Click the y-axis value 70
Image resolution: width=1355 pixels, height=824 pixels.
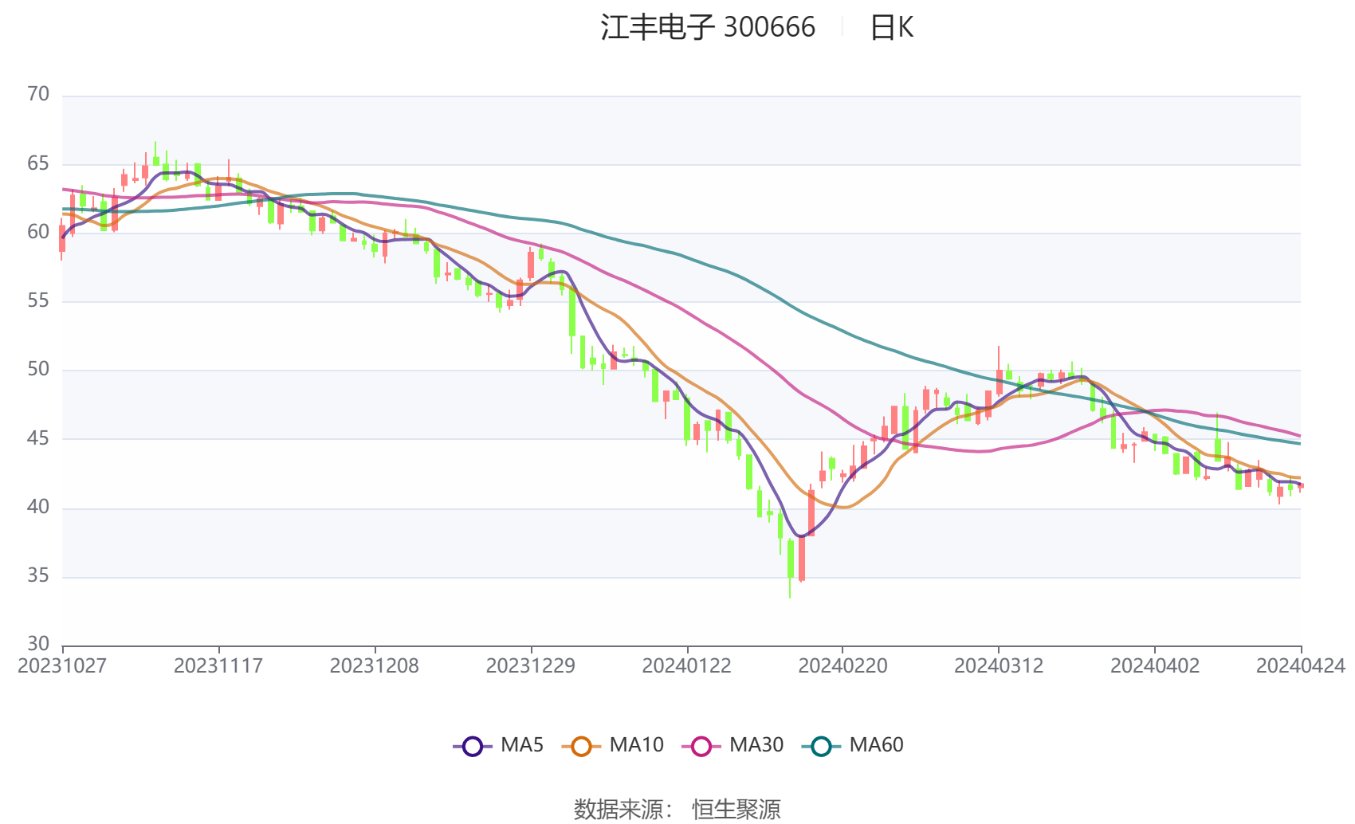[x=38, y=95]
